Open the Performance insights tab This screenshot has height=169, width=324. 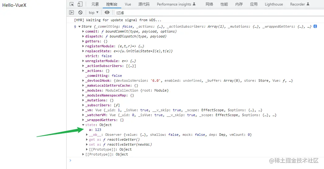coord(176,4)
